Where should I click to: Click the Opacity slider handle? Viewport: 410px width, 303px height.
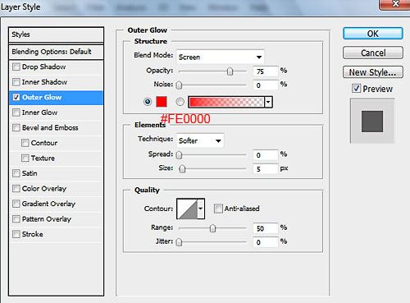point(230,71)
